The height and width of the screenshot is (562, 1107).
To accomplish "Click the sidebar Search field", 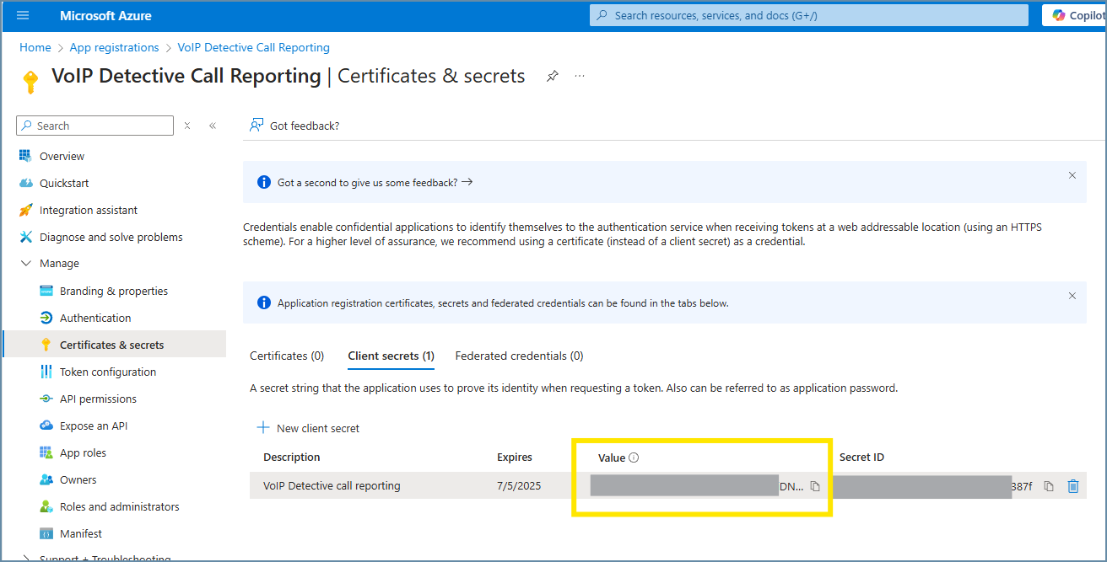I will [95, 126].
